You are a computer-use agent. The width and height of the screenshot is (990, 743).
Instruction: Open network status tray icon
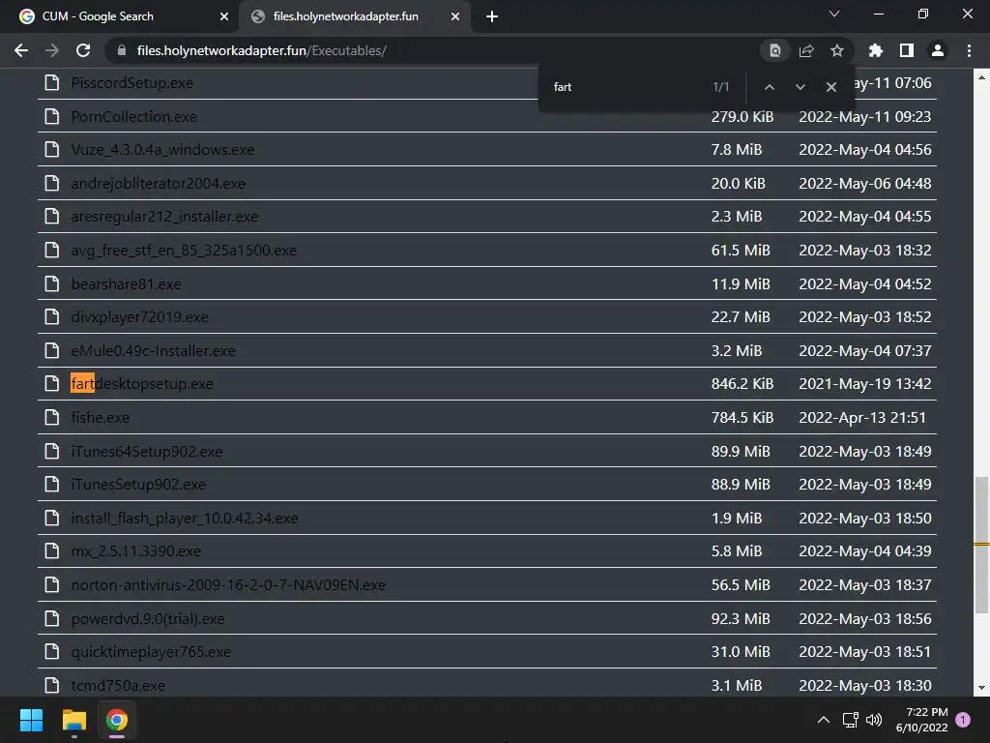pos(850,720)
